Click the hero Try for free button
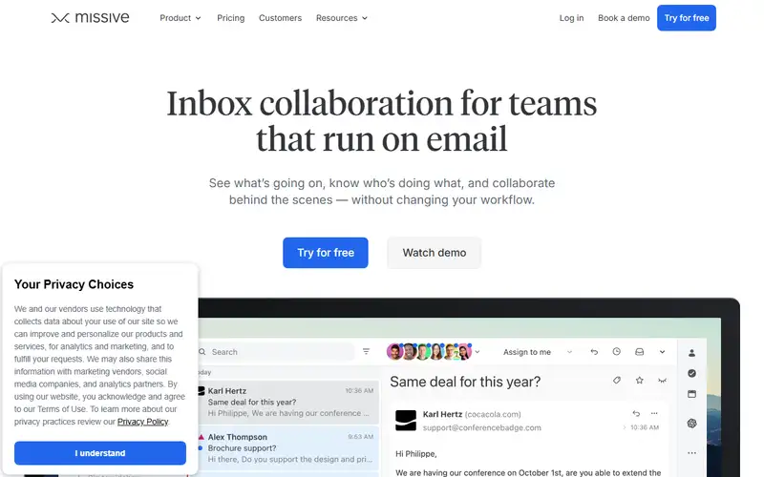Image resolution: width=764 pixels, height=477 pixels. 326,253
